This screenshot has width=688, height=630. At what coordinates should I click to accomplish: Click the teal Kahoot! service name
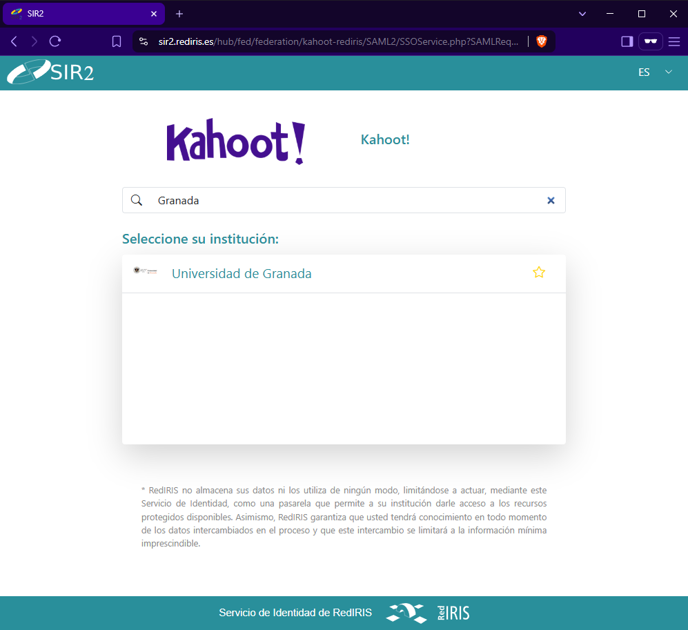point(385,139)
